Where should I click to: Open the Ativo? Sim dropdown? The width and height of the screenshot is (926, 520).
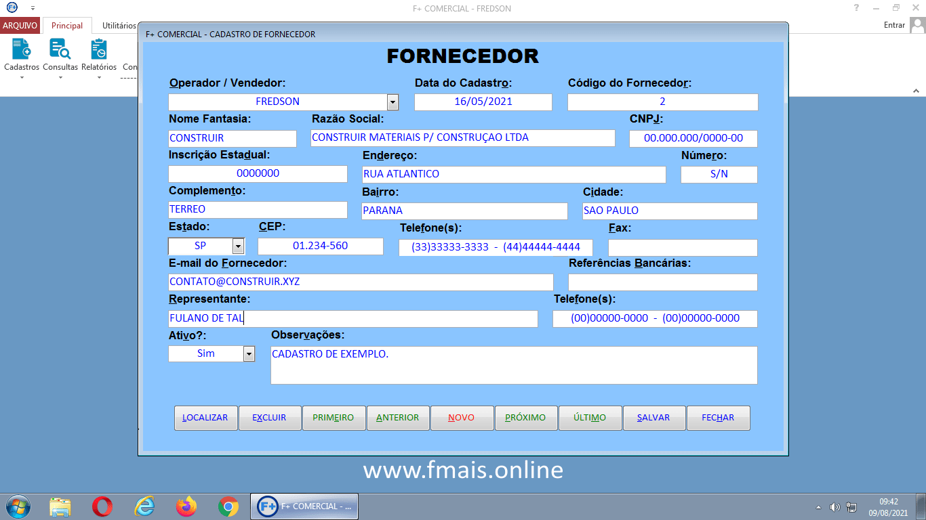pos(249,353)
